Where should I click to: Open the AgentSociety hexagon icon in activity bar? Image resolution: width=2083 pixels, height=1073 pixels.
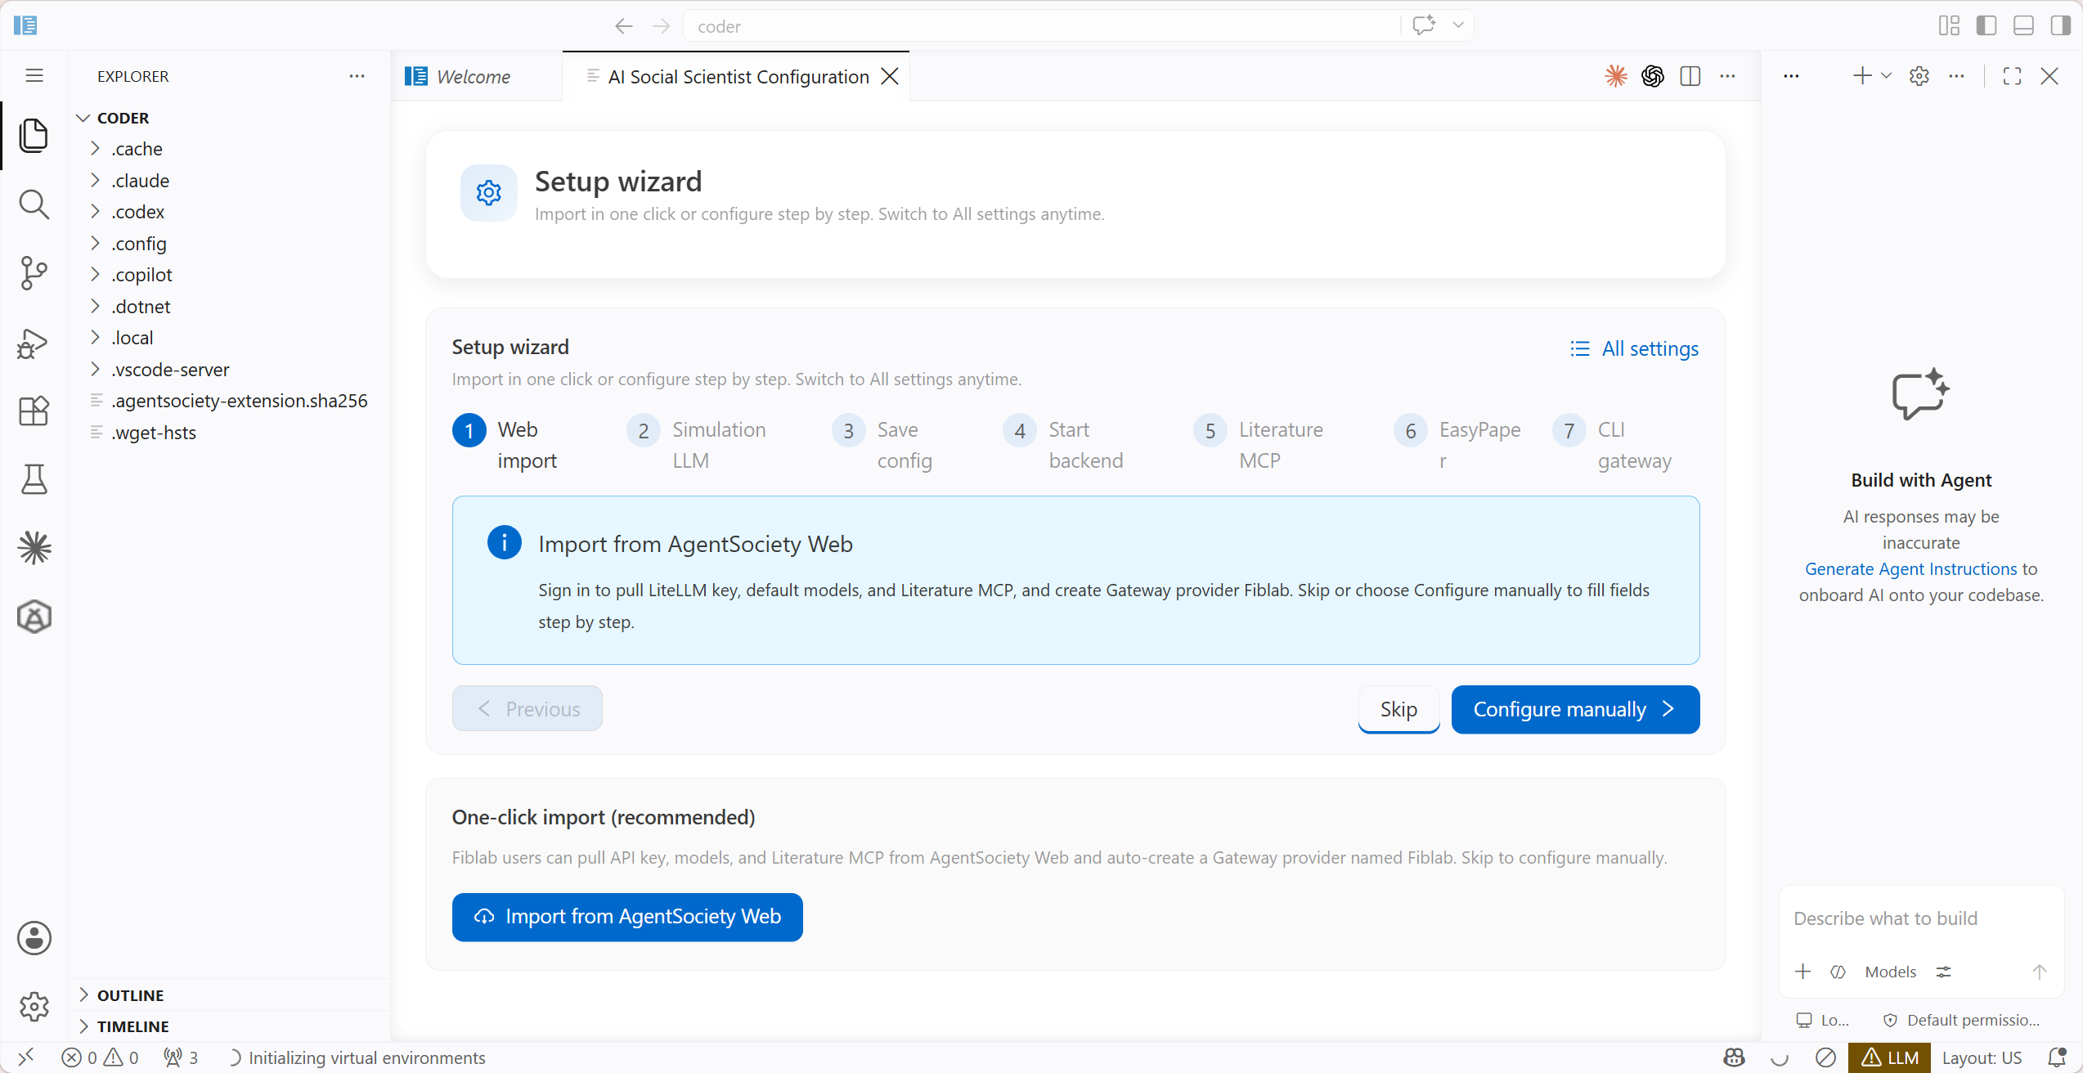click(x=34, y=617)
